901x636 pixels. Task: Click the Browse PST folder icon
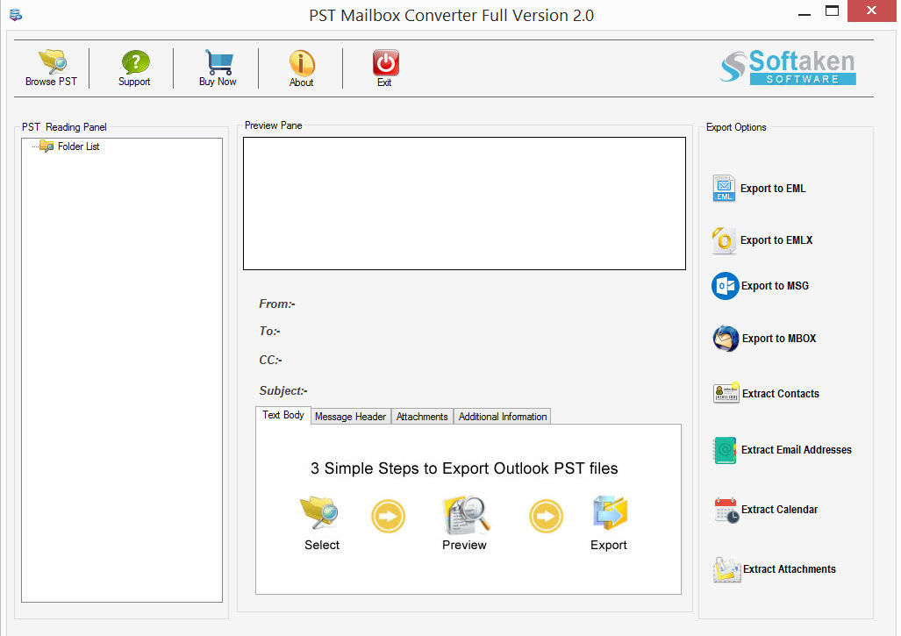[x=52, y=62]
